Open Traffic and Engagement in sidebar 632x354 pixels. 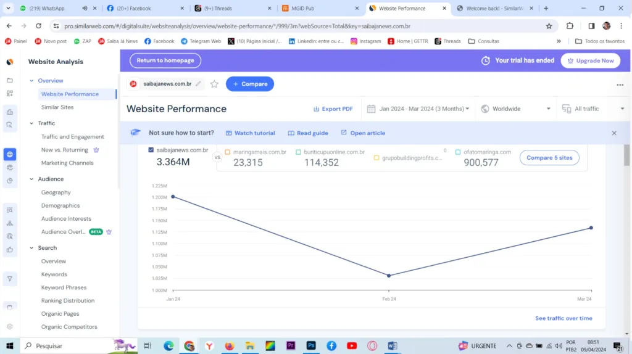coord(72,137)
